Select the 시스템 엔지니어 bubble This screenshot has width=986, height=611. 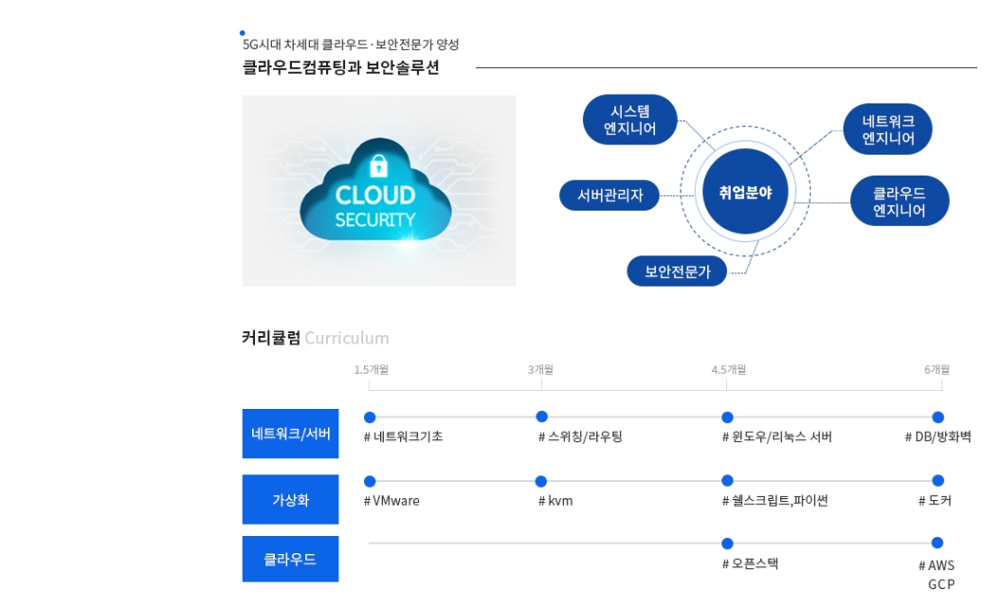click(630, 120)
